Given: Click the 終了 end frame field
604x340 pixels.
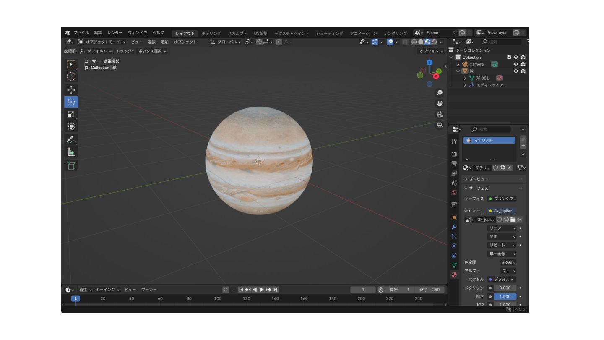Looking at the screenshot, I should coord(430,290).
